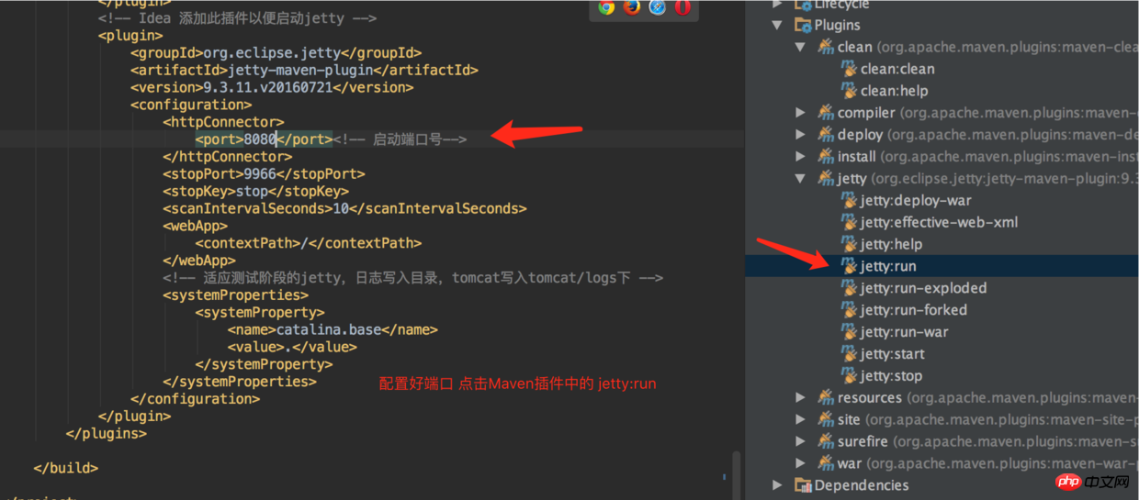Click the catalina.base name line
The width and height of the screenshot is (1139, 500).
pyautogui.click(x=333, y=329)
